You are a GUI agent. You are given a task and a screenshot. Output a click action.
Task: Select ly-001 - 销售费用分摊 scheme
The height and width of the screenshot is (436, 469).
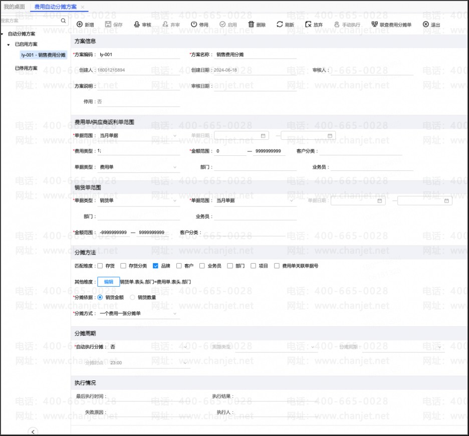44,55
